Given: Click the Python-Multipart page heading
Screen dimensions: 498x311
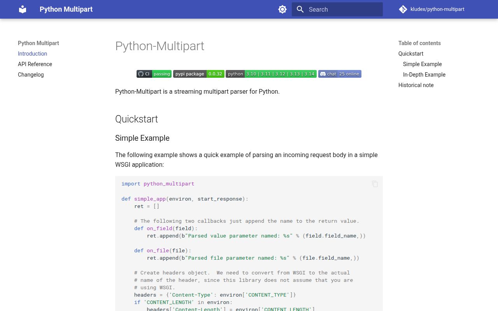Looking at the screenshot, I should [160, 46].
